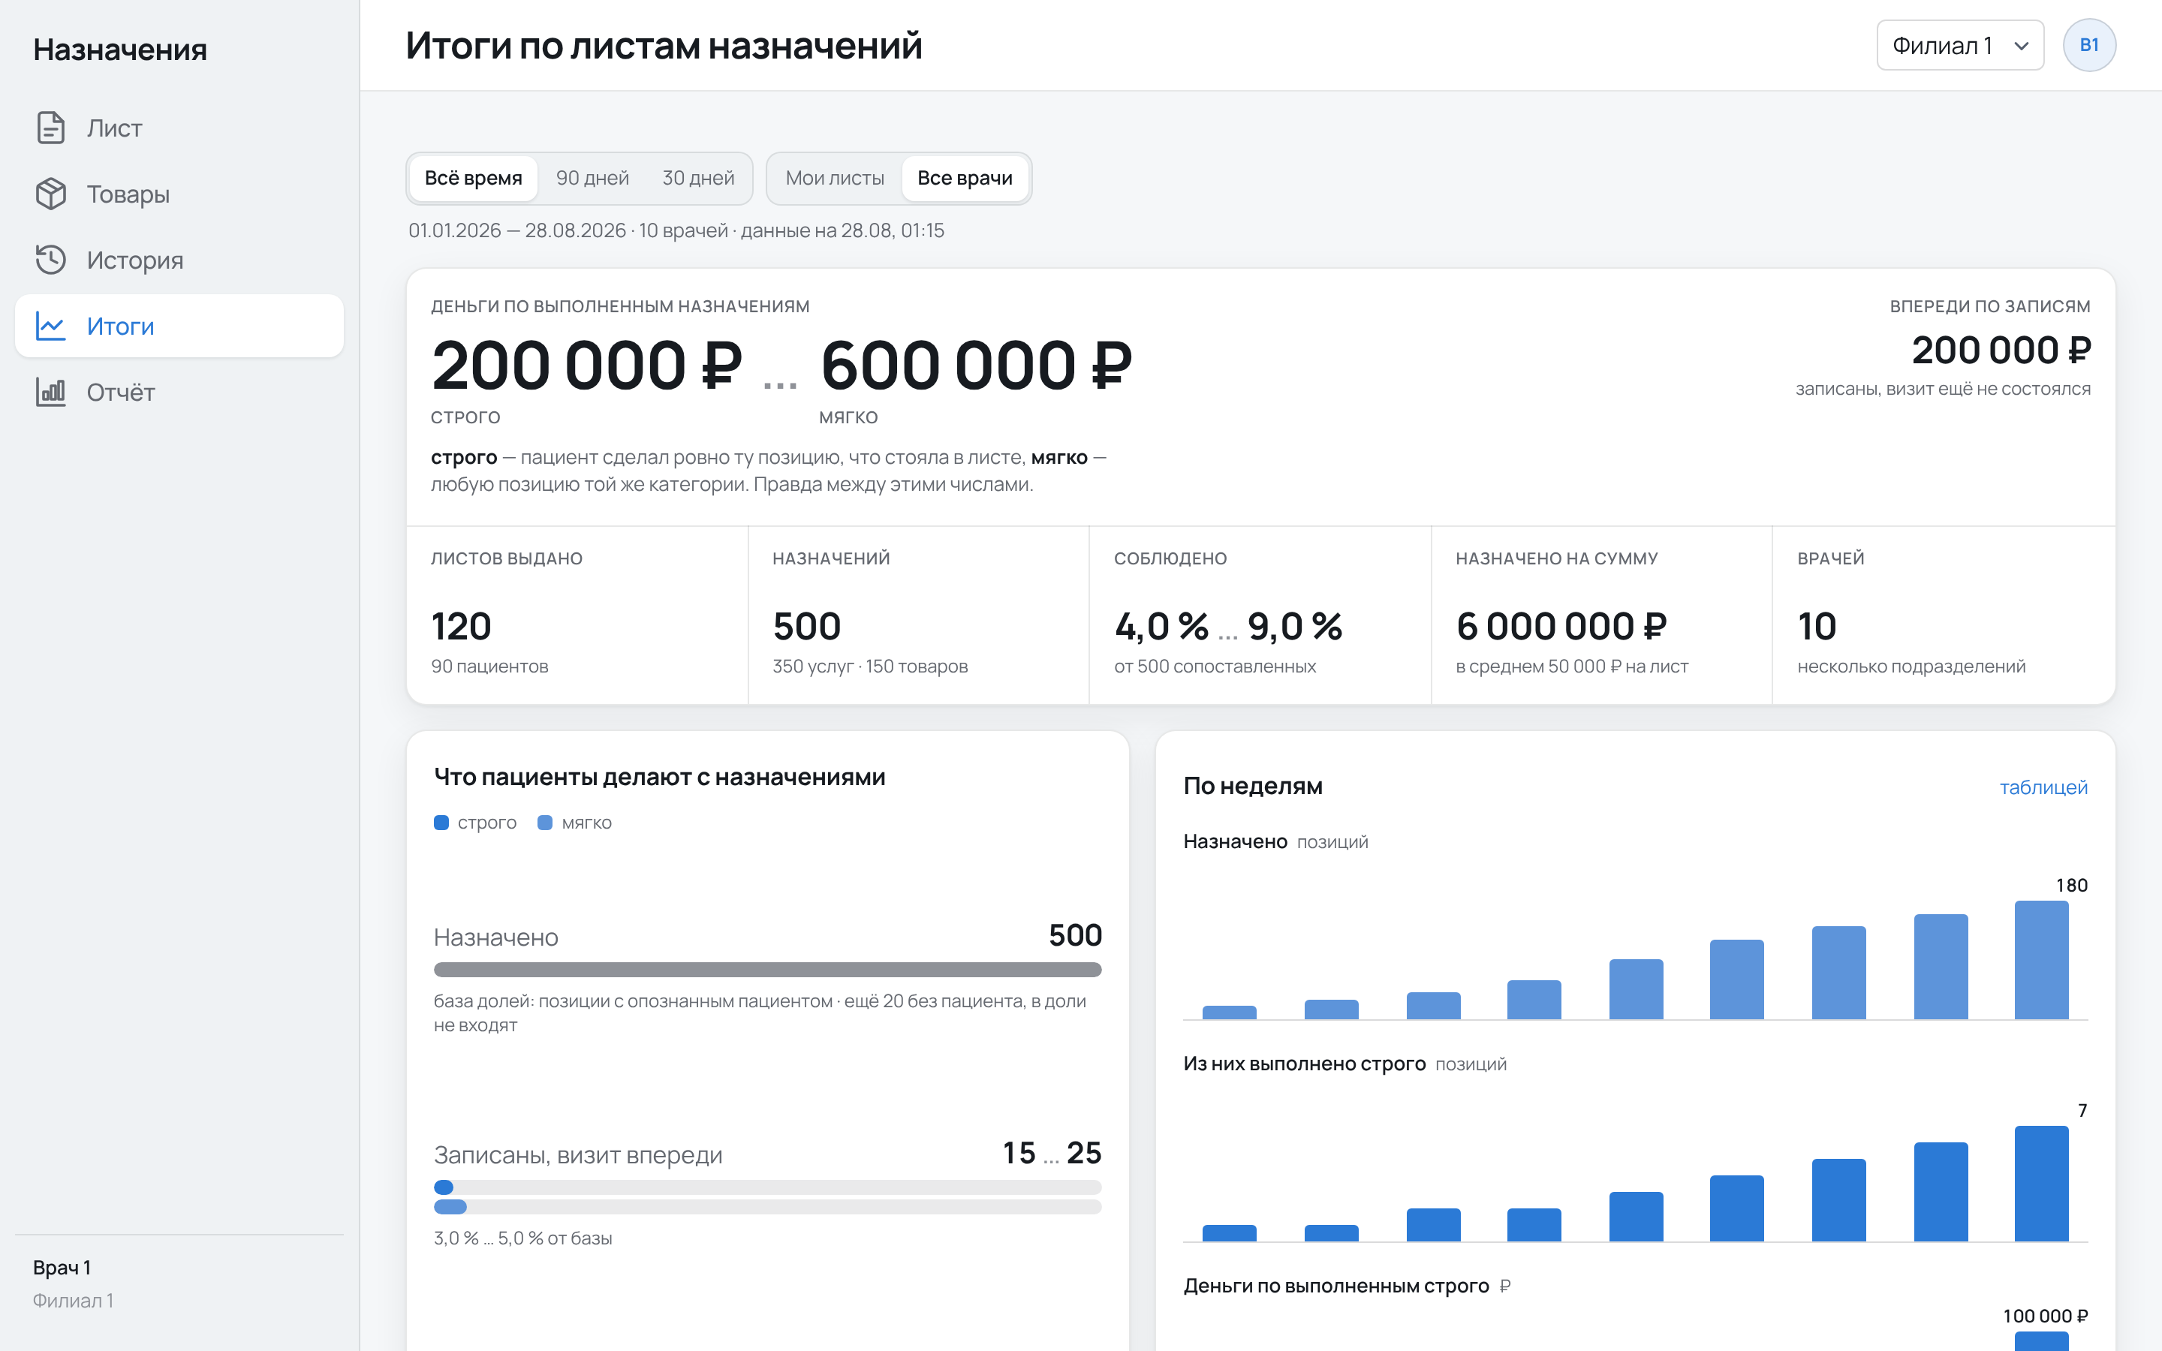Click the Деньги по выполненным строго heading
The width and height of the screenshot is (2162, 1351).
click(x=1335, y=1286)
